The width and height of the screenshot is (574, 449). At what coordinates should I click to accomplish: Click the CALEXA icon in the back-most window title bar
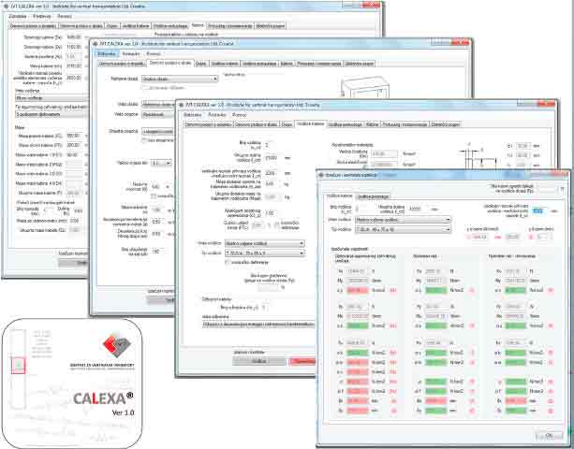pyautogui.click(x=6, y=7)
